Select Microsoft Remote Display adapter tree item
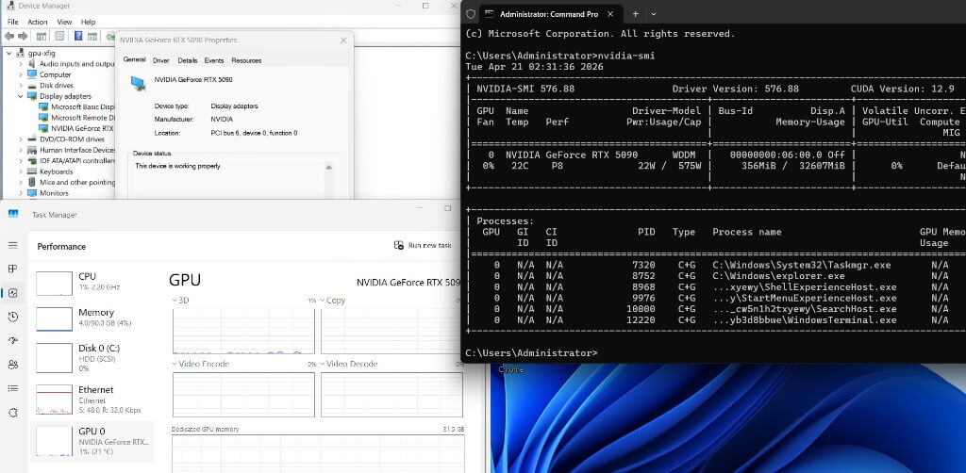Viewport: 966px width, 473px height. [76, 118]
